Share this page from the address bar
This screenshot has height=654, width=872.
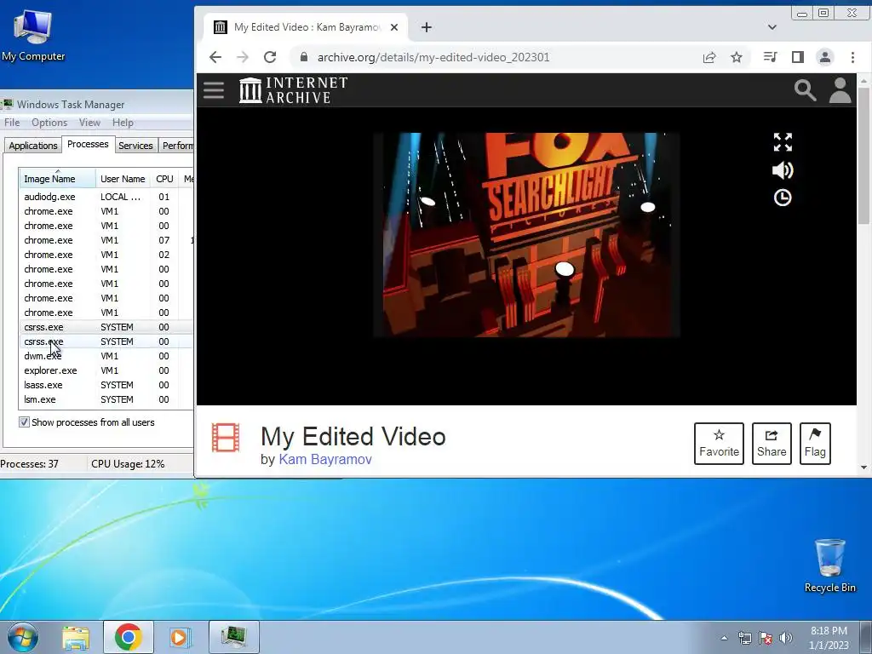click(x=709, y=57)
